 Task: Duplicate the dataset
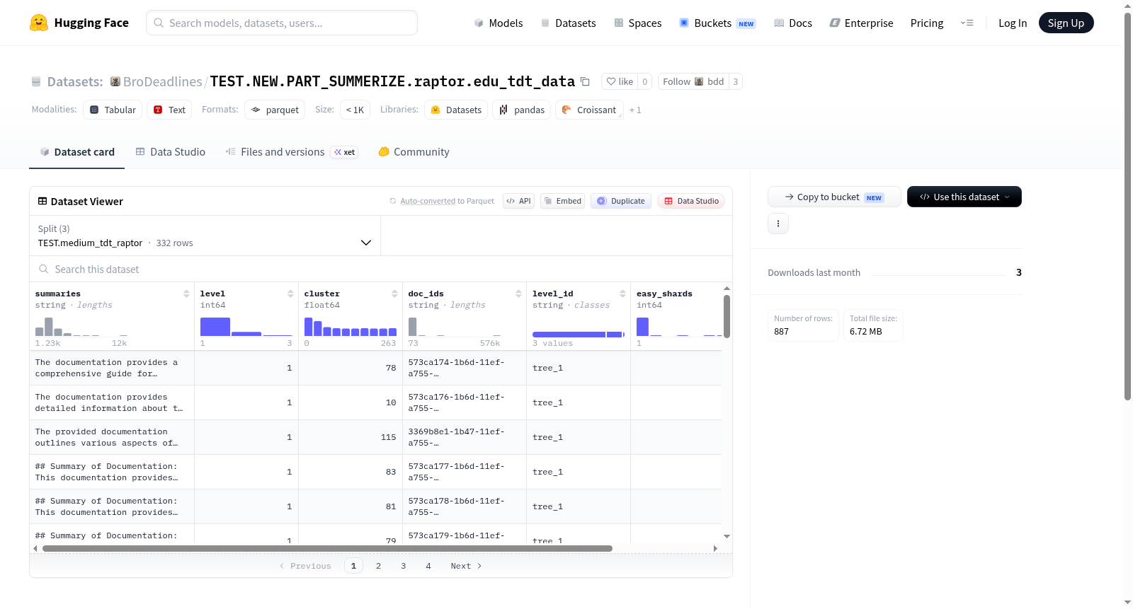click(620, 201)
